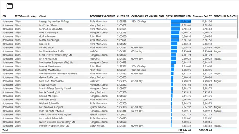Click revenue value 7,510.66 in TOTAL REVENUE USD
Image resolution: width=239 pixels, height=134 pixels.
point(186,66)
